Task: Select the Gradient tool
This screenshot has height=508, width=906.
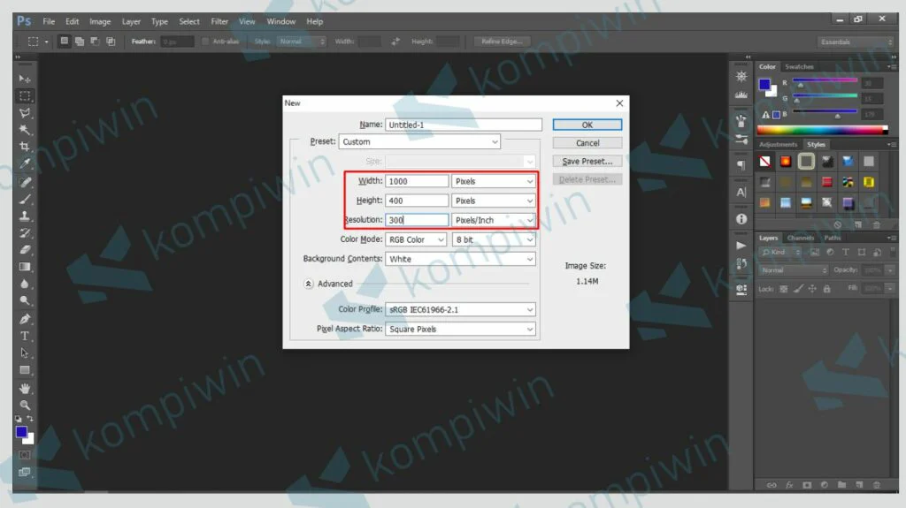Action: tap(25, 267)
